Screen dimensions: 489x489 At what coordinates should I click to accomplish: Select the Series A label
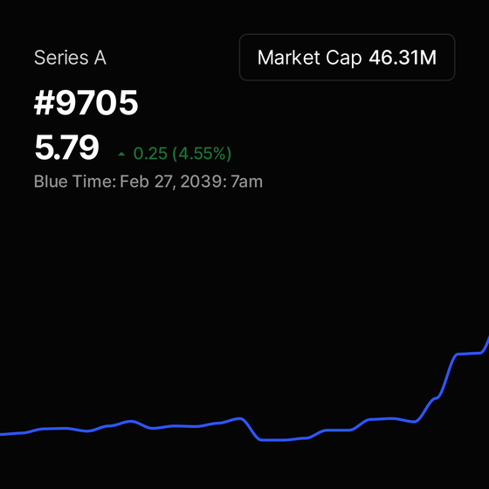(x=70, y=58)
